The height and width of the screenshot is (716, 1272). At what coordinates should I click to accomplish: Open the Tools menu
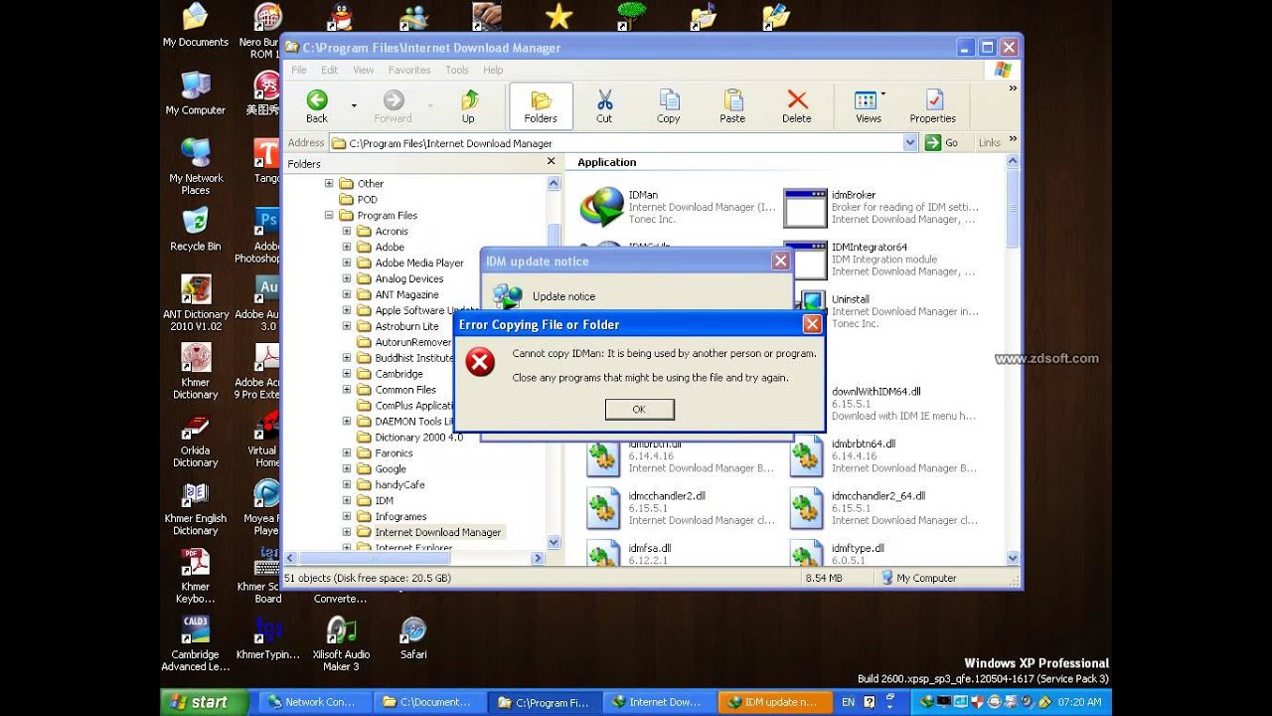(x=457, y=71)
